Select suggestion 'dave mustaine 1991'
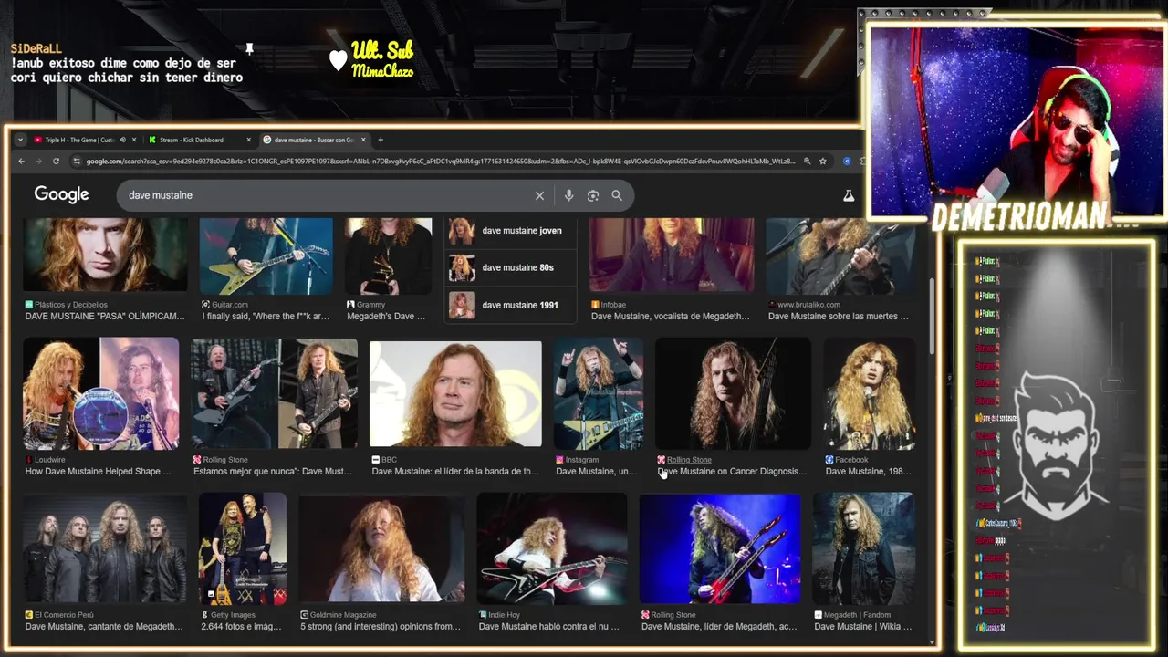The image size is (1168, 657). coord(511,305)
